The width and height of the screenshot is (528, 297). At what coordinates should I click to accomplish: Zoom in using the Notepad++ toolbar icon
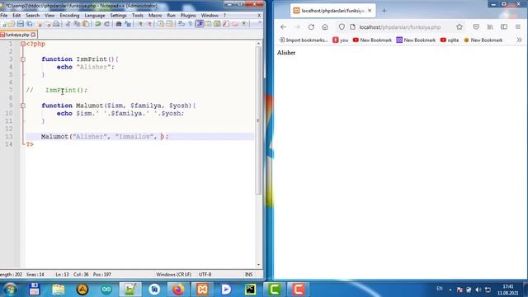pyautogui.click(x=140, y=24)
